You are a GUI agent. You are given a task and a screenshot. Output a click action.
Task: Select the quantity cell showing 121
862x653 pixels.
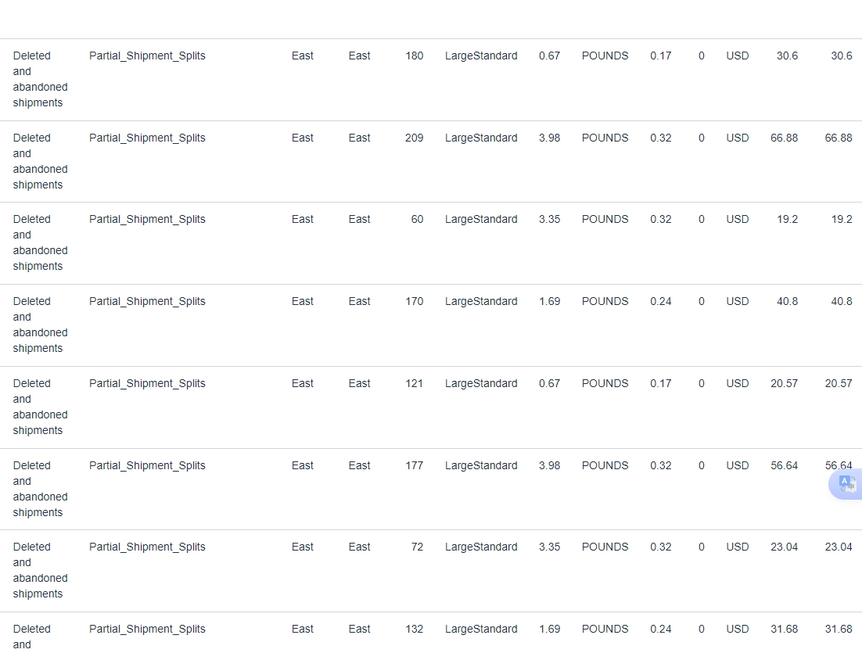[x=414, y=383]
